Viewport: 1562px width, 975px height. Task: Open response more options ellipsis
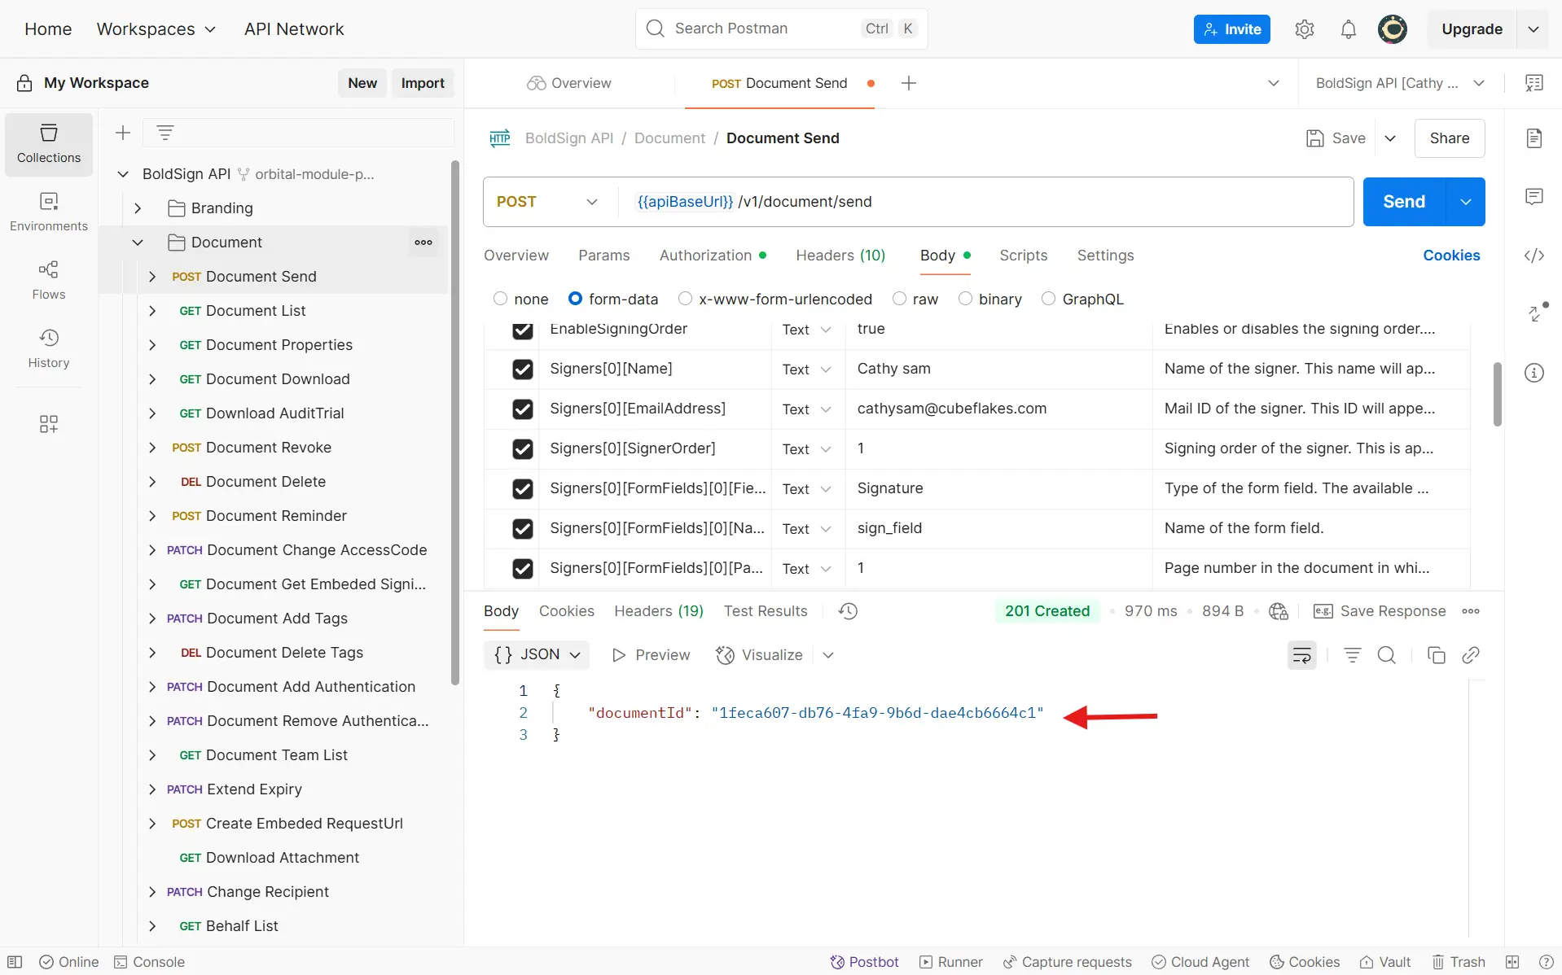1471,611
